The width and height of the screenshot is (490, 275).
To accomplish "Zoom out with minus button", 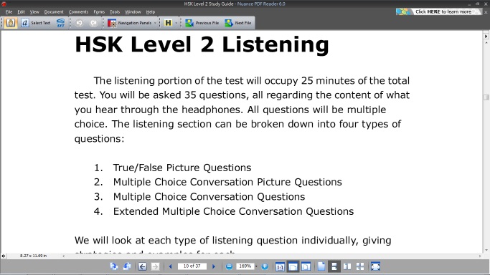I will tap(229, 266).
